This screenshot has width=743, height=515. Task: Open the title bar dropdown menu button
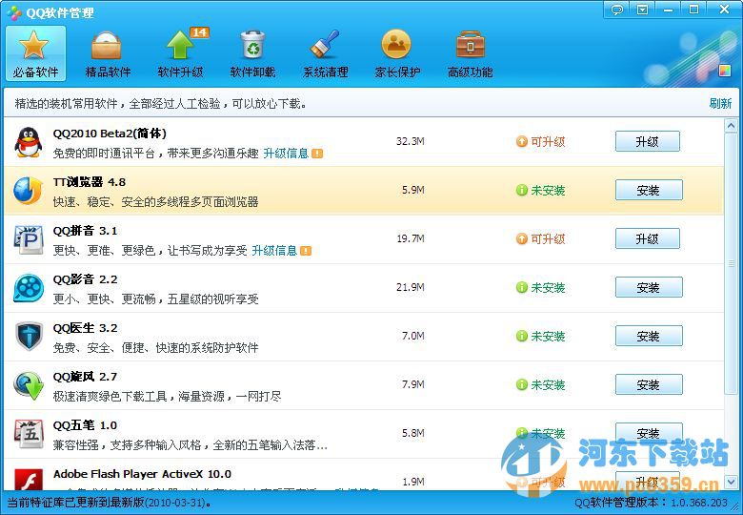tap(642, 10)
